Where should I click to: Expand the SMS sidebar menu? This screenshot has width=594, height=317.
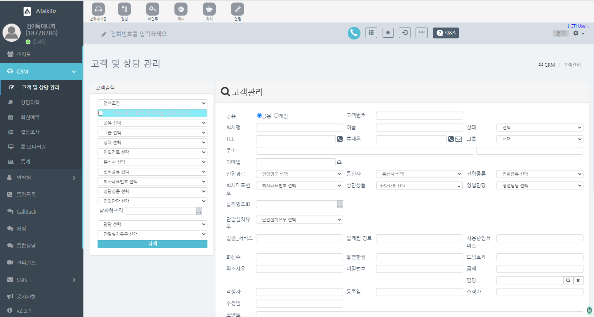41,280
